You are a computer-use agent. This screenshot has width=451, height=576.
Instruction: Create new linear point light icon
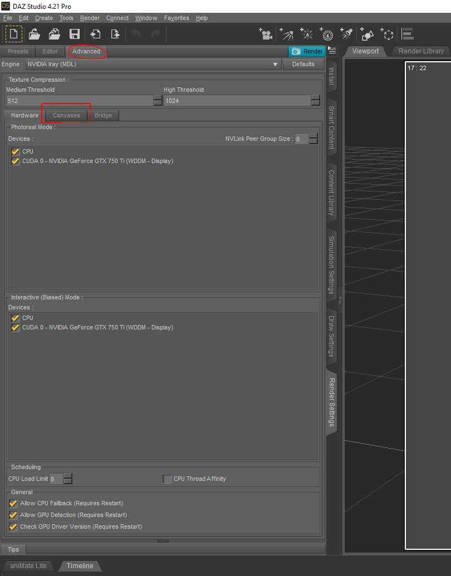click(326, 34)
